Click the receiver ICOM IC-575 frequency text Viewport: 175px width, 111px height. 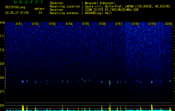(x=112, y=10)
